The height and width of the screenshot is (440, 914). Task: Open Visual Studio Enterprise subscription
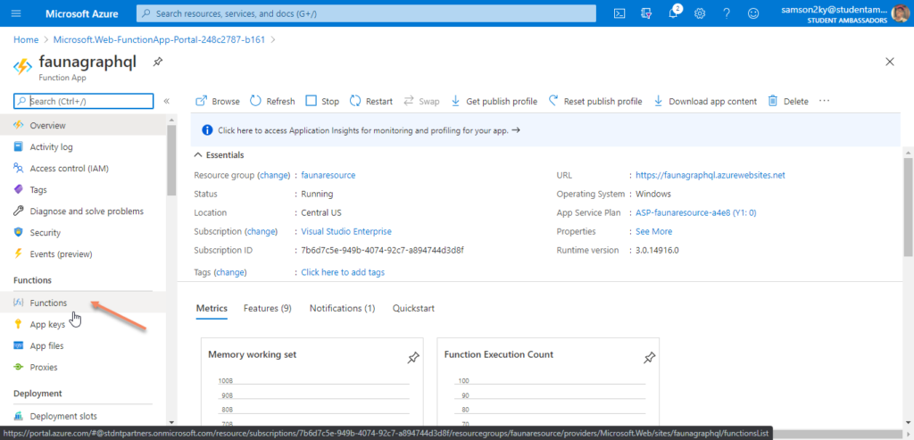(x=346, y=231)
